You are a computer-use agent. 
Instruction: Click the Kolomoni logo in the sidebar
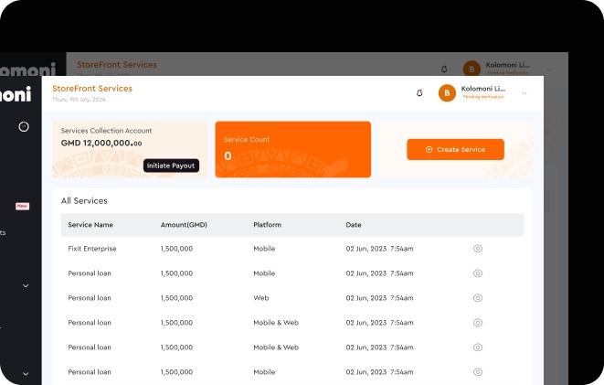coord(16,94)
